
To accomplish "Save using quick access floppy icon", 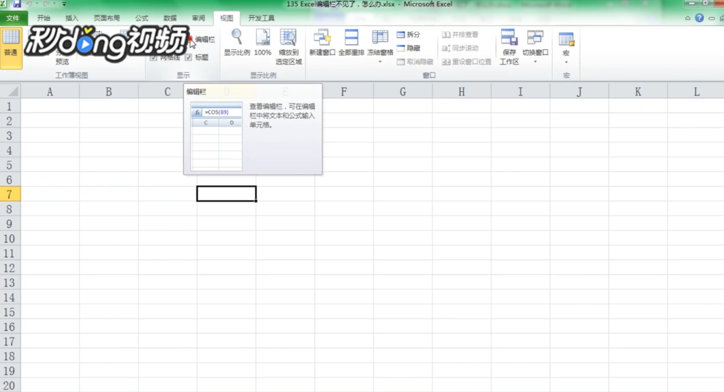I will point(17,4).
